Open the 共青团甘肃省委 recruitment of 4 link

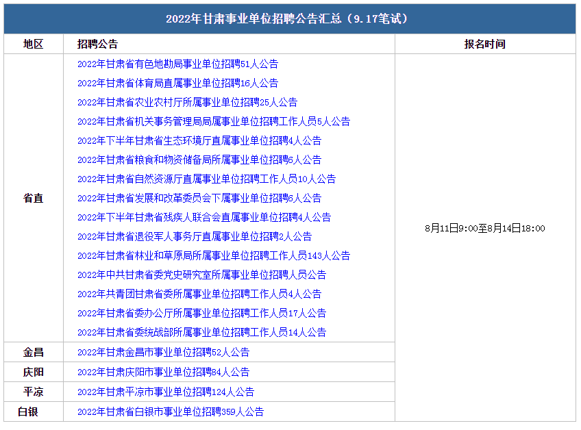pos(199,294)
